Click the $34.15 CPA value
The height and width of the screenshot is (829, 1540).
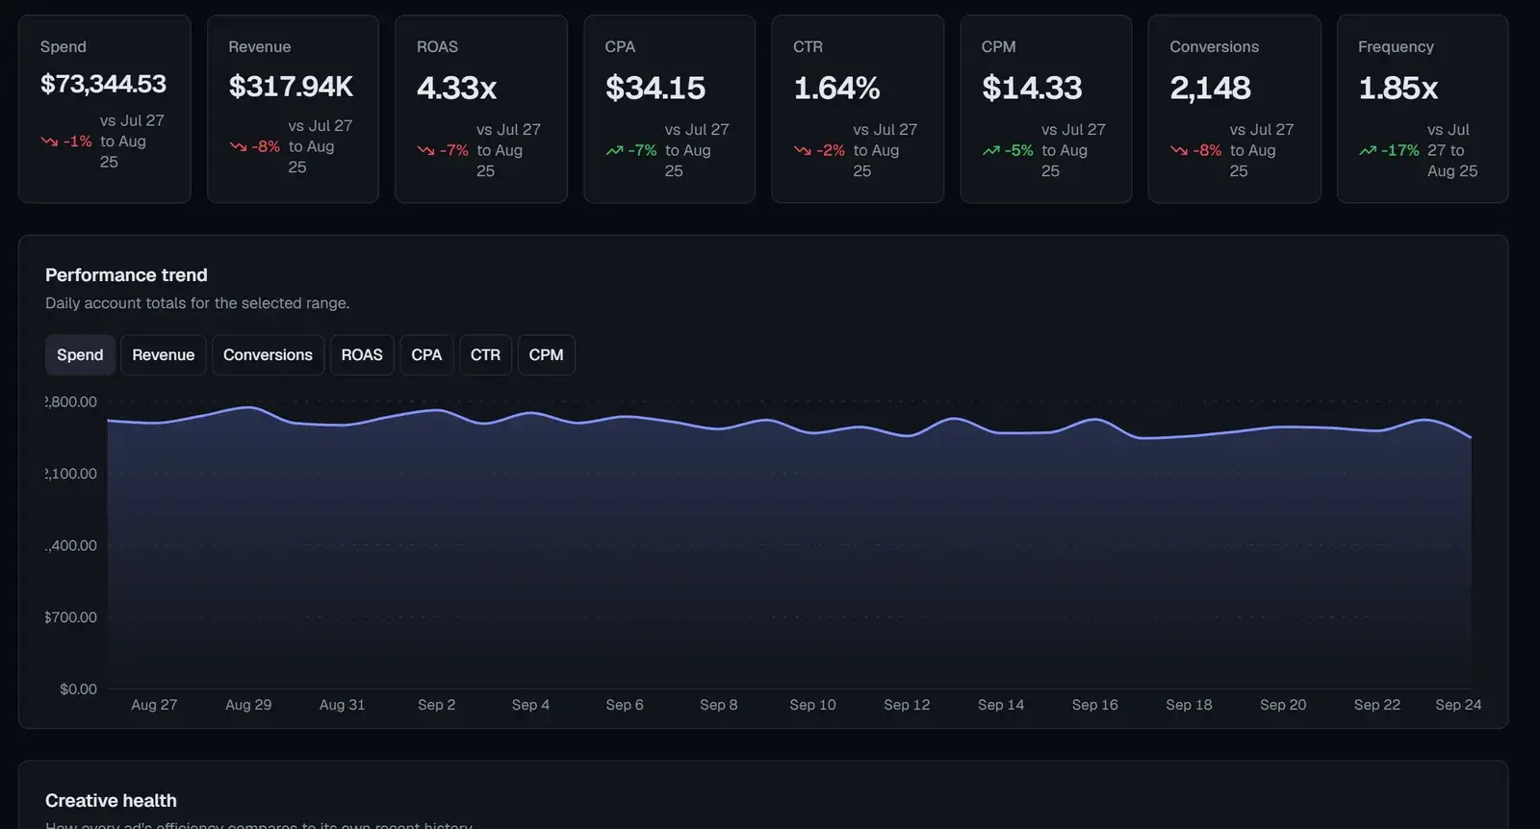[x=655, y=88]
